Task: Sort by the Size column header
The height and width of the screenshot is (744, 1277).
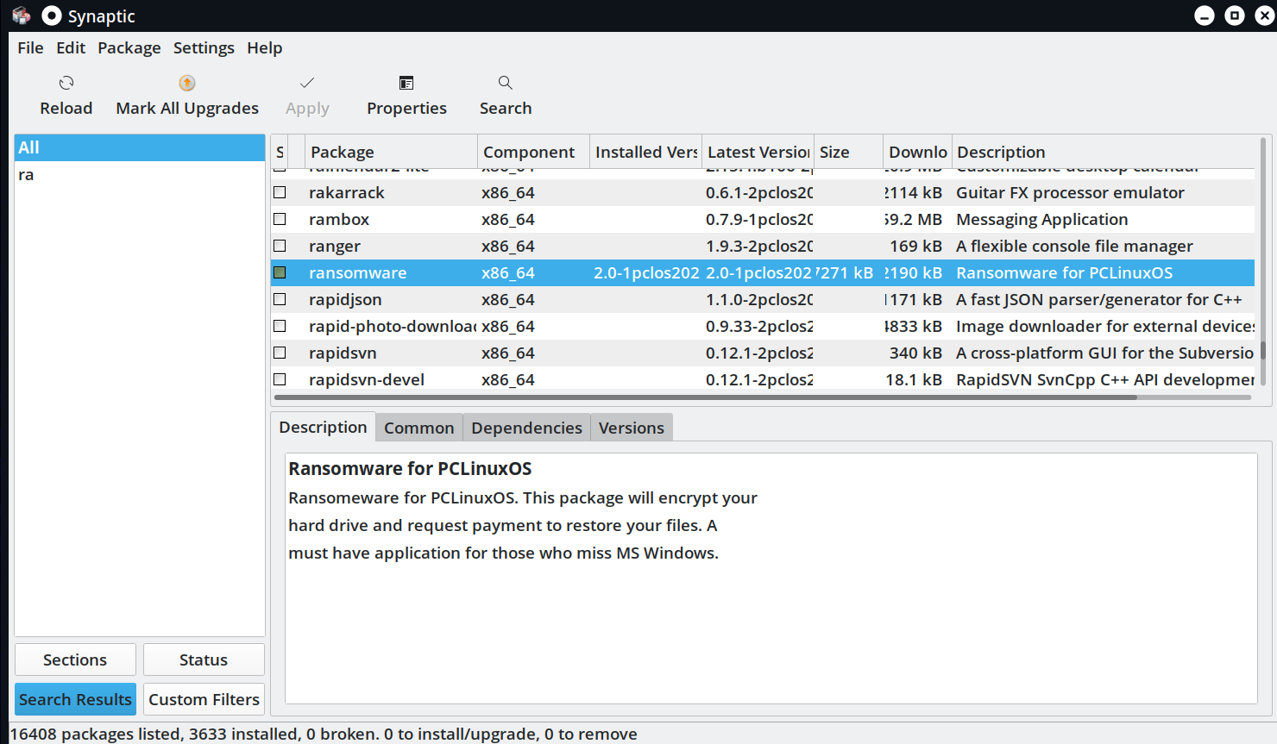Action: coord(848,152)
